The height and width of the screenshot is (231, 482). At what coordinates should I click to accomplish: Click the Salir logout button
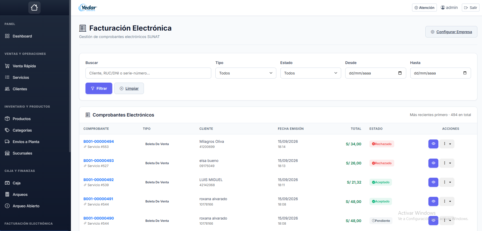click(471, 8)
